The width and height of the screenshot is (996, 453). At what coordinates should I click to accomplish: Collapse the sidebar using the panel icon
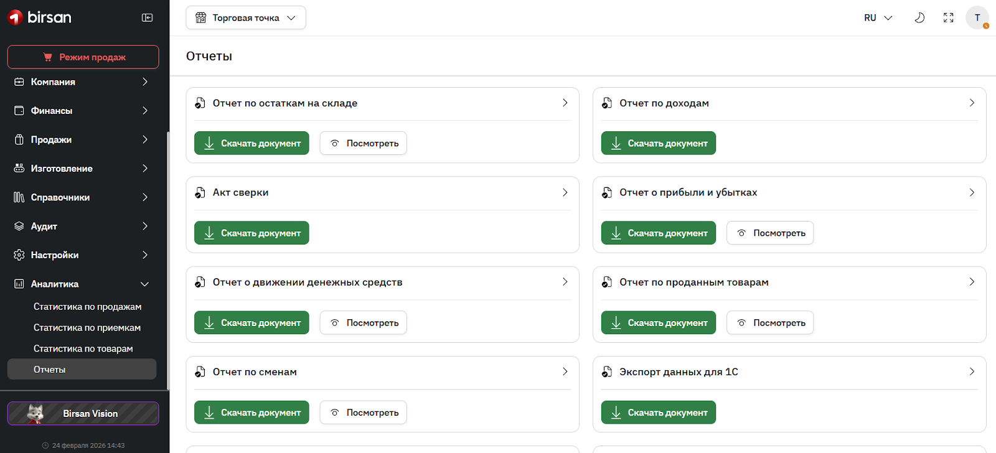click(148, 18)
